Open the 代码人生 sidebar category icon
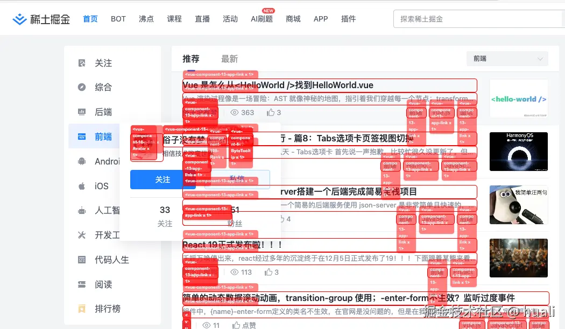This screenshot has width=565, height=329. coord(82,260)
